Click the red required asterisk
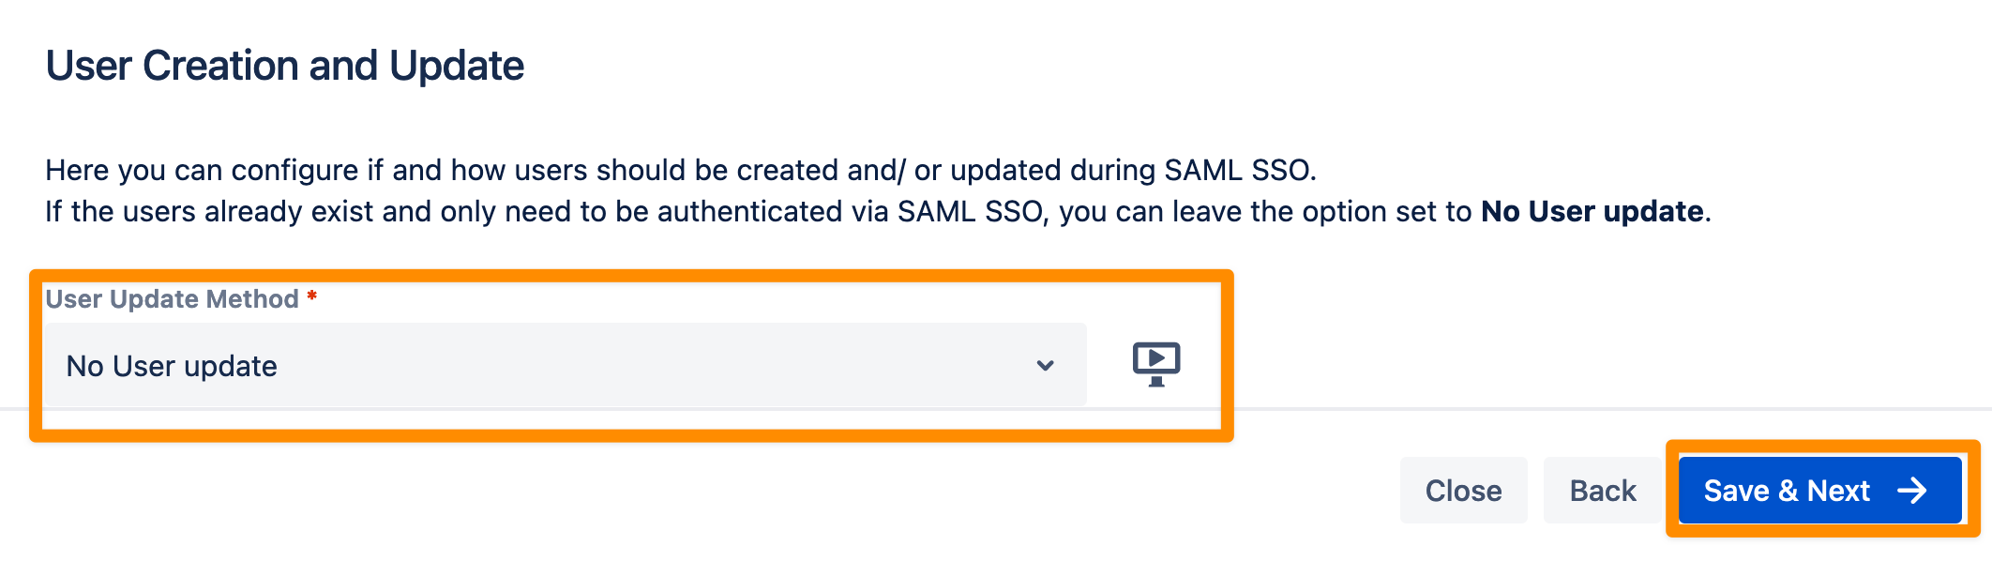 coord(312,296)
